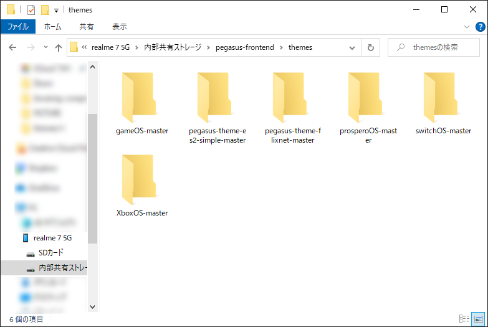
Task: Click the window title folder icon
Action: click(11, 9)
